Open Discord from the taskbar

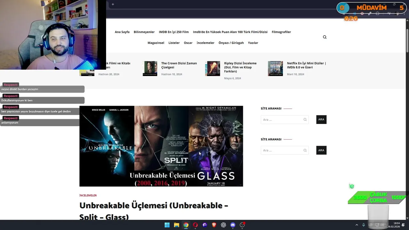tap(233, 225)
